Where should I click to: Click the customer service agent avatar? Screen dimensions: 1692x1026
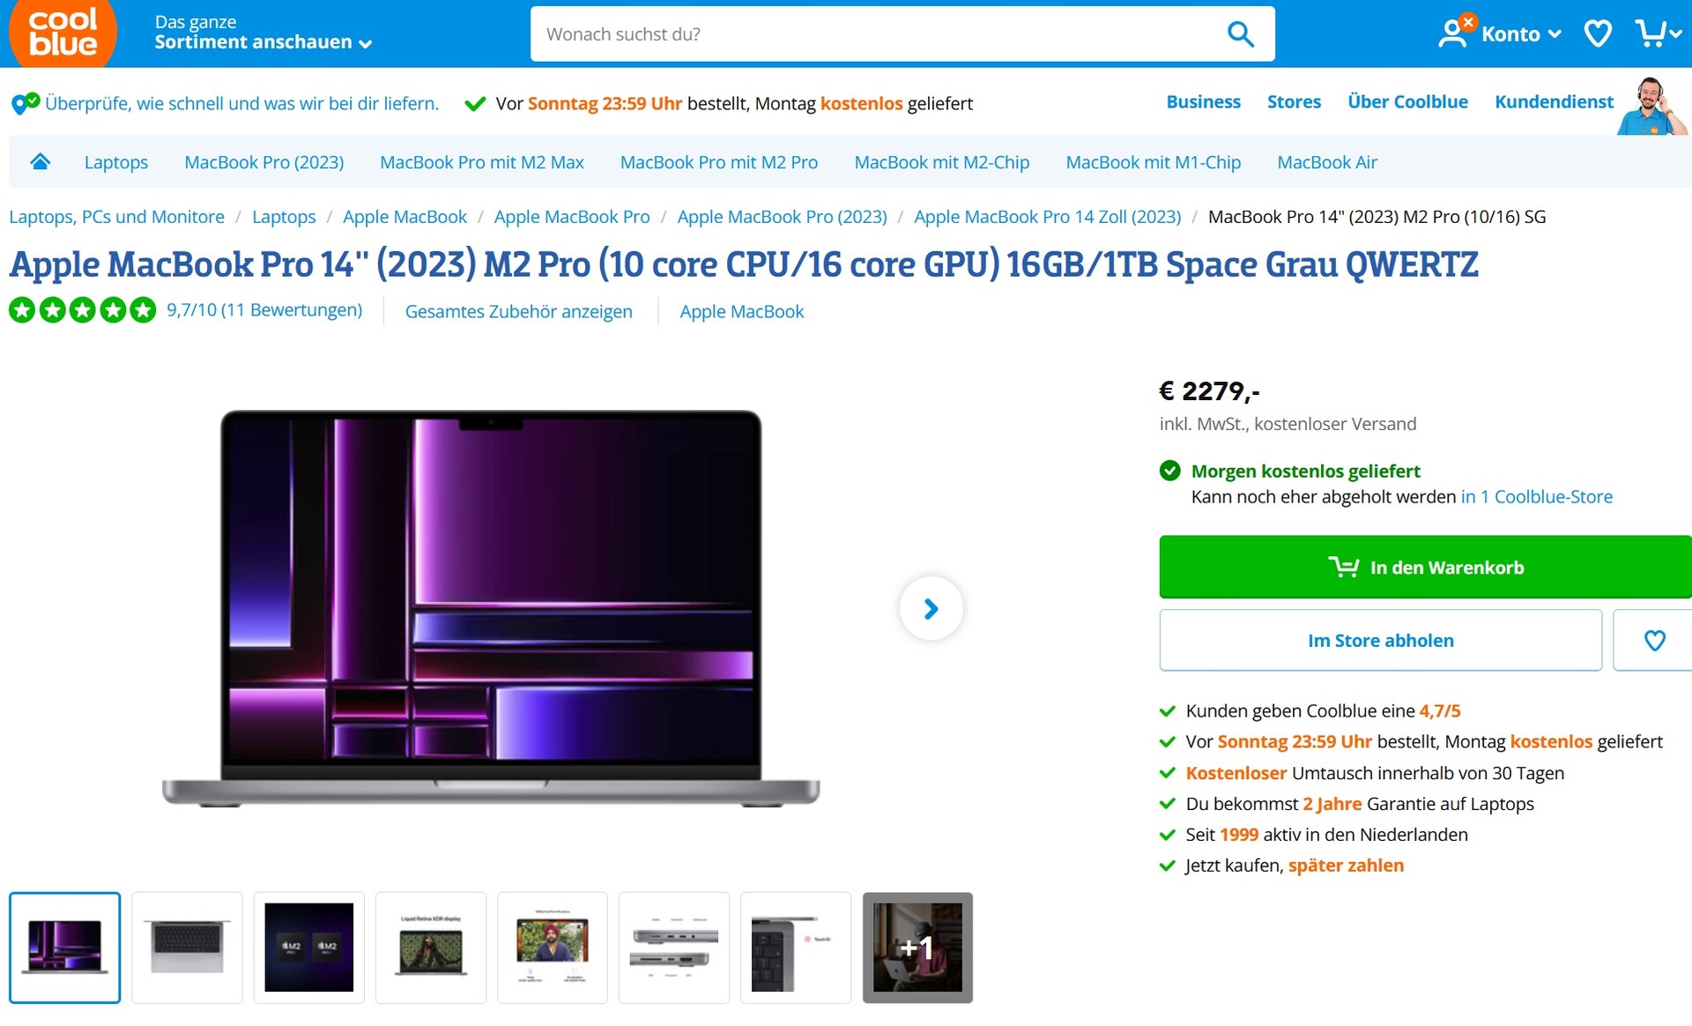1651,106
